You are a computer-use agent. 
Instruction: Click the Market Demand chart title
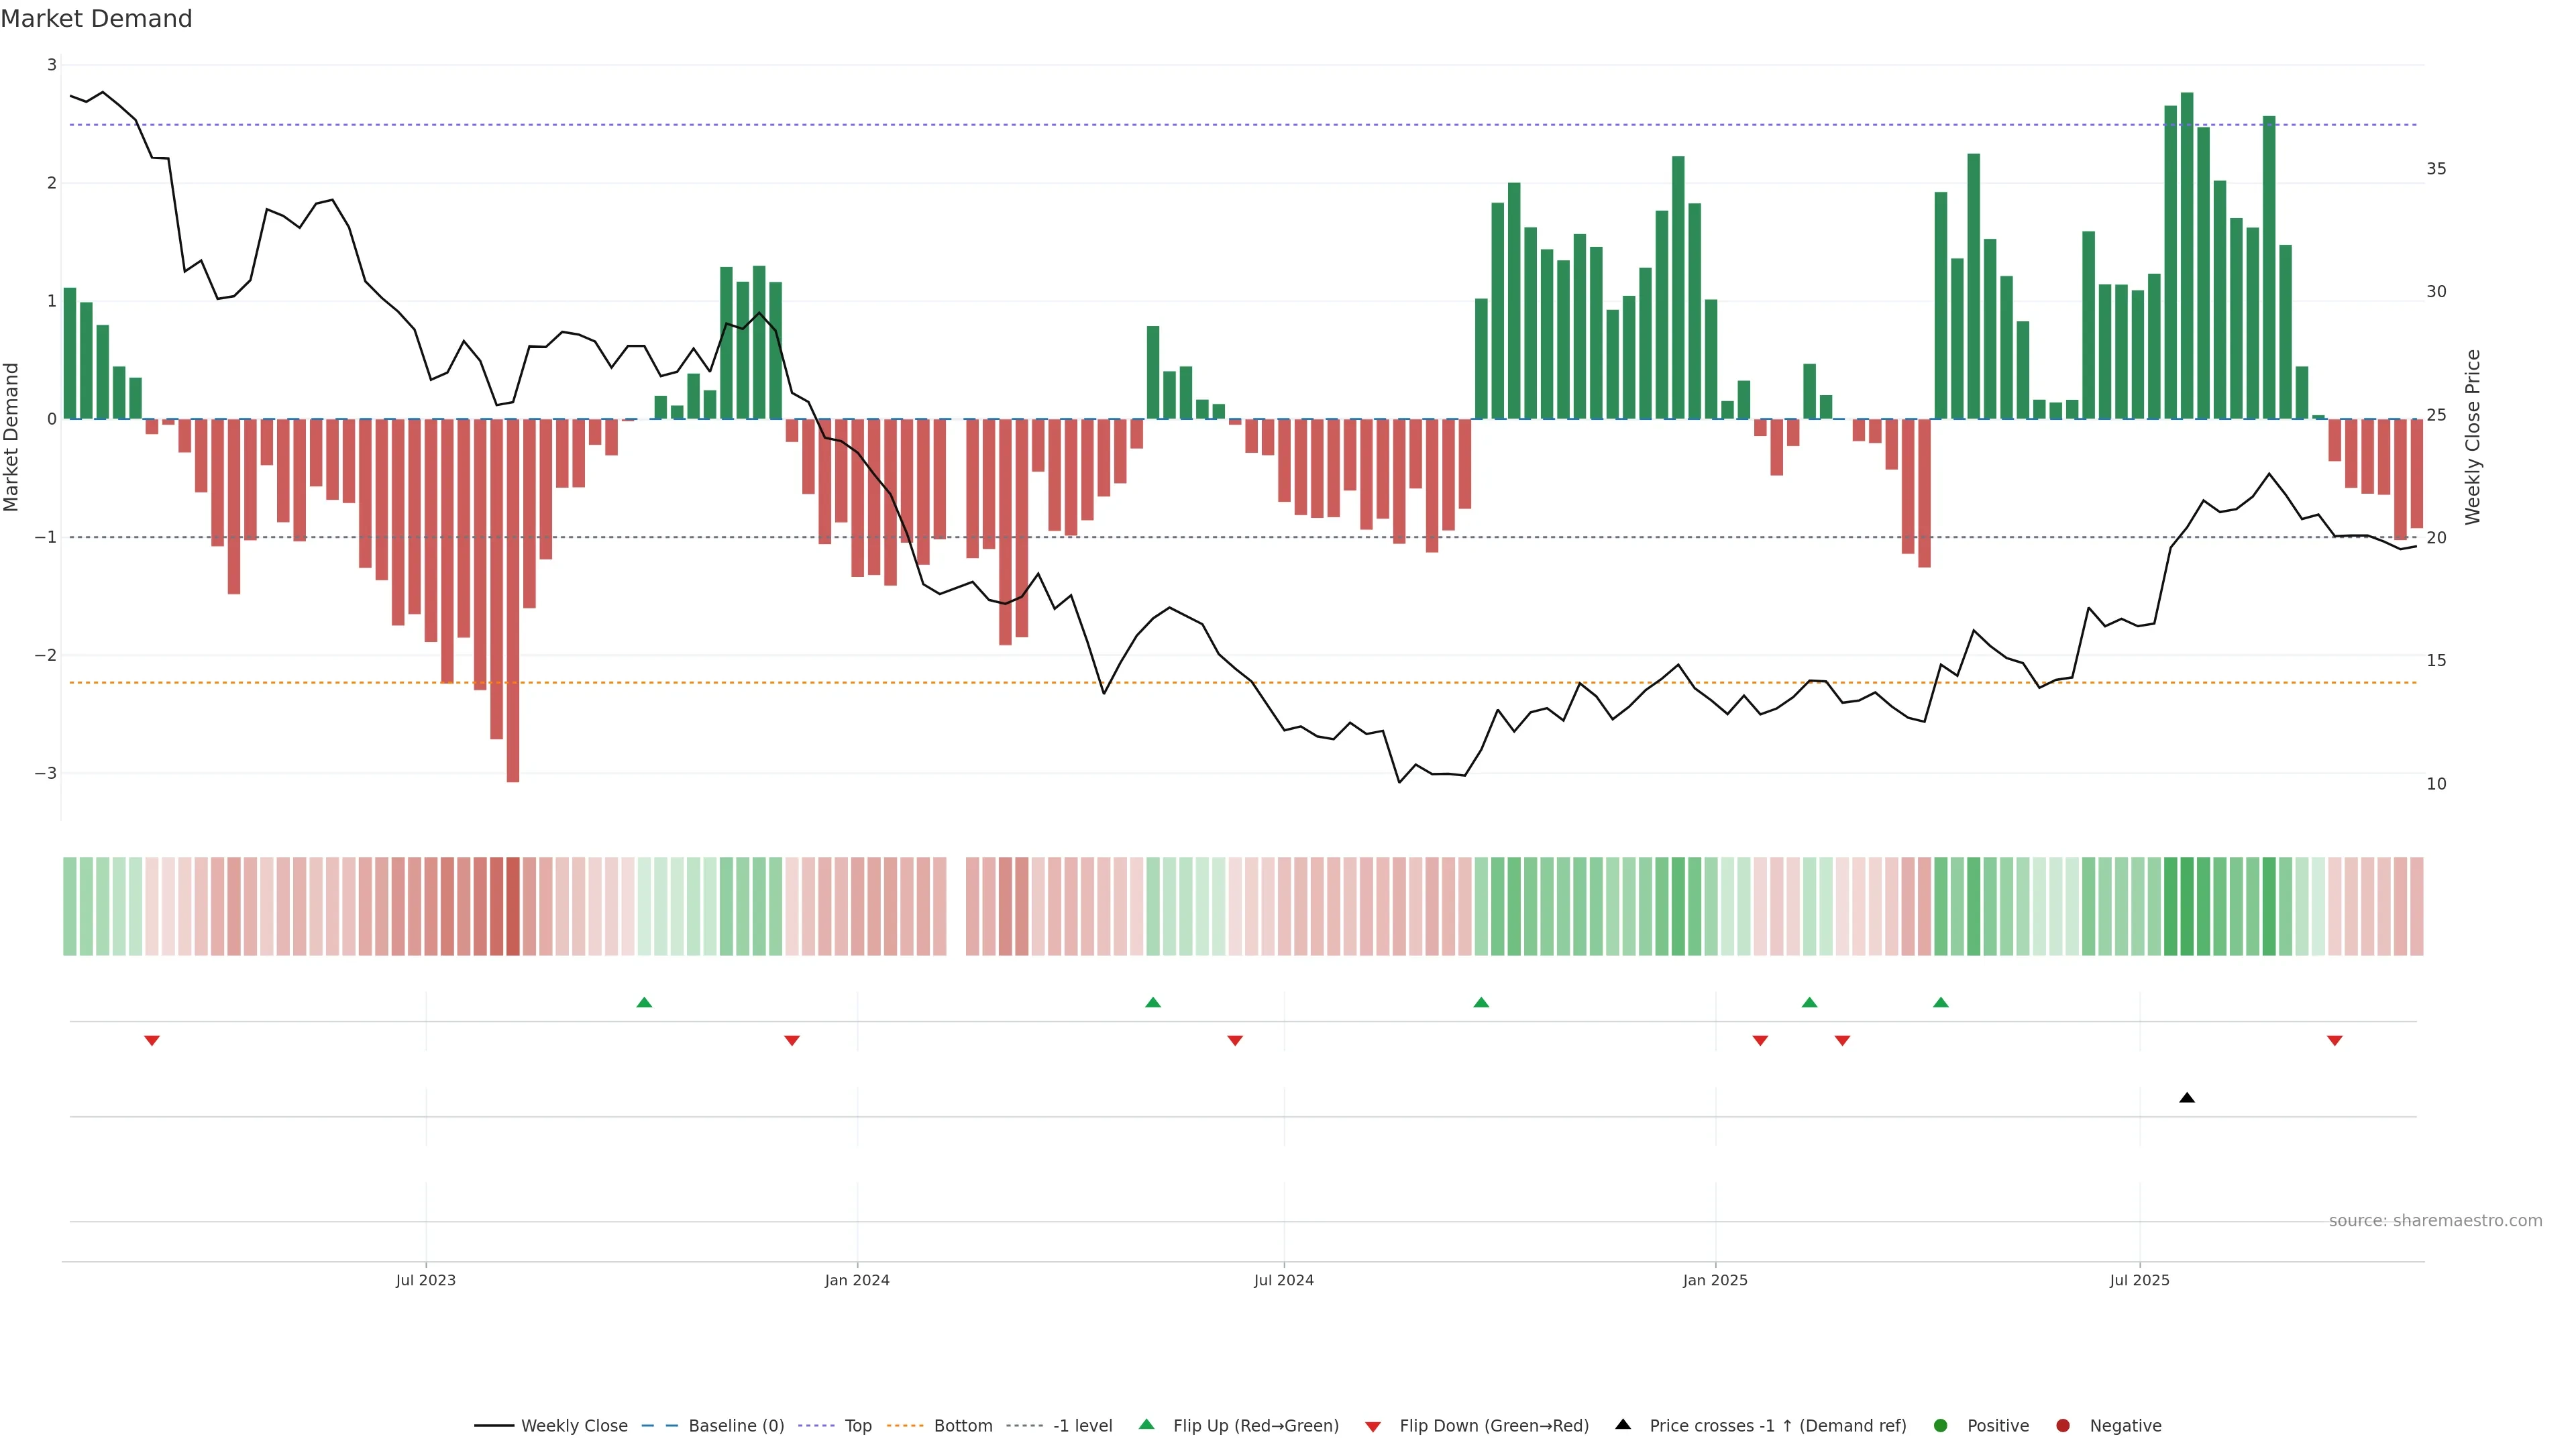click(x=97, y=19)
